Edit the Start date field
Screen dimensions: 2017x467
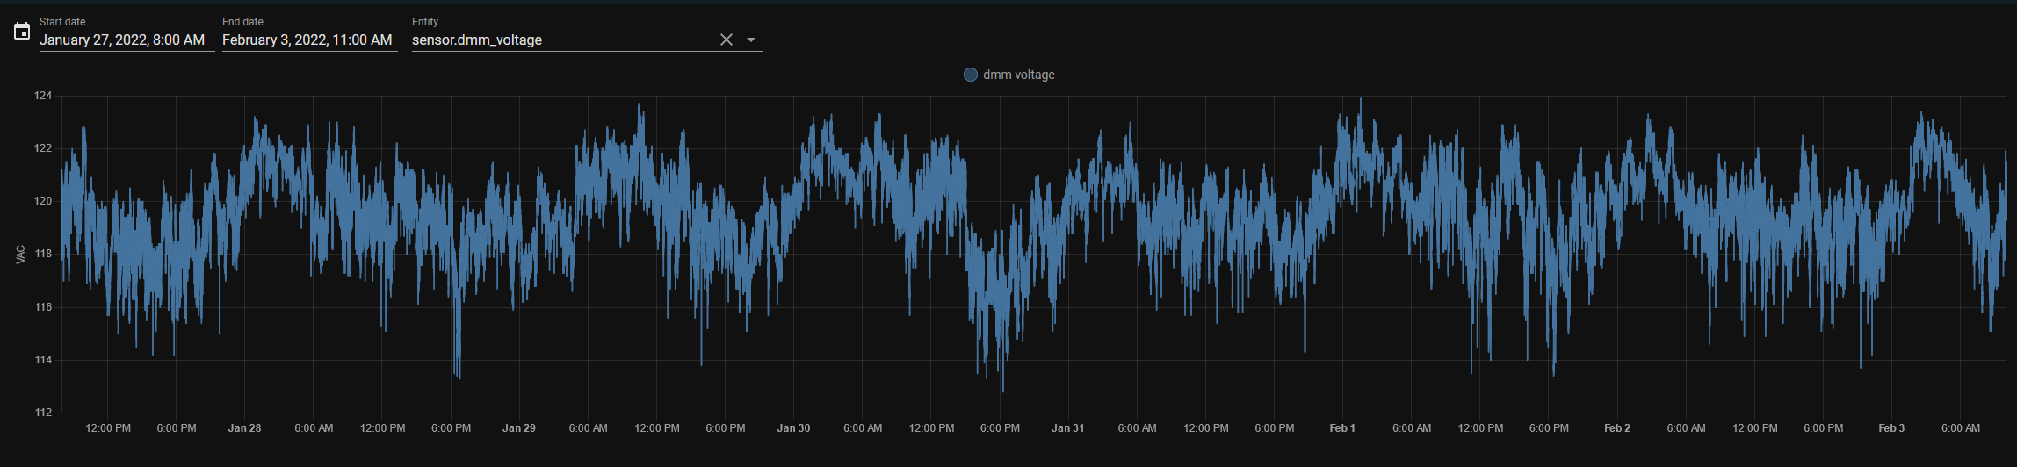coord(123,40)
